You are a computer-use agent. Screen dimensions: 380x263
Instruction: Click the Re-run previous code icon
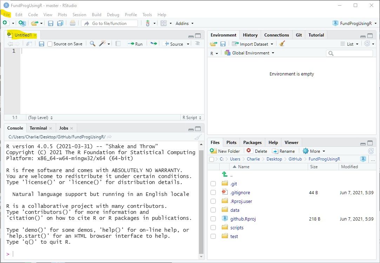(x=154, y=44)
